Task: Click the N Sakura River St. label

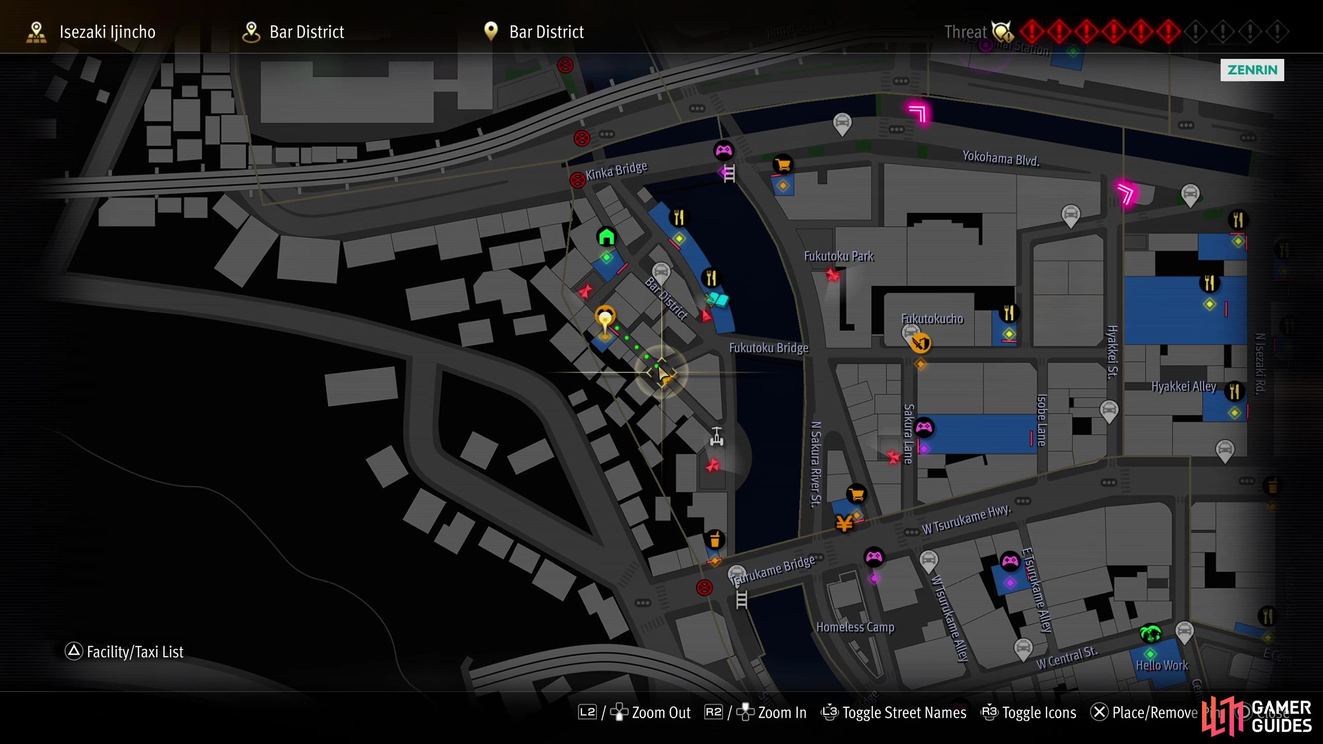Action: pyautogui.click(x=816, y=464)
